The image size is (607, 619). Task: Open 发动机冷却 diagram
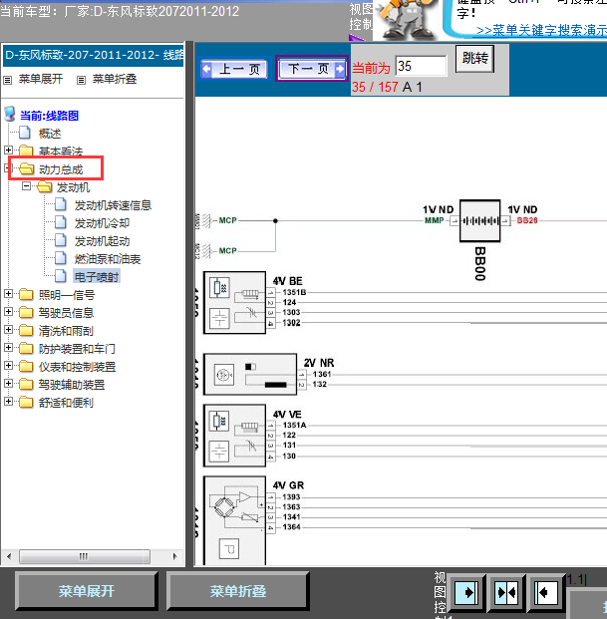(102, 223)
